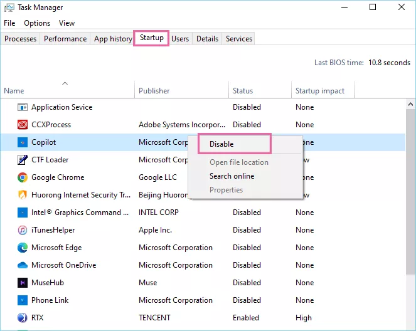Screen dimensions: 416x331
Task: Click the Disabled status of MuseHub
Action: (x=247, y=283)
